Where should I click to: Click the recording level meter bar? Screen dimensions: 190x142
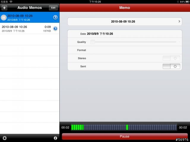[x=124, y=127]
